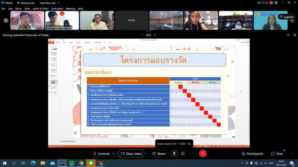
Task: Open Windows Search from taskbar
Action: click(x=14, y=163)
